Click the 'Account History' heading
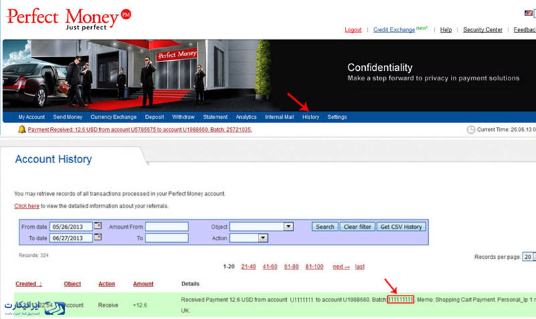This screenshot has width=536, height=319. point(54,159)
